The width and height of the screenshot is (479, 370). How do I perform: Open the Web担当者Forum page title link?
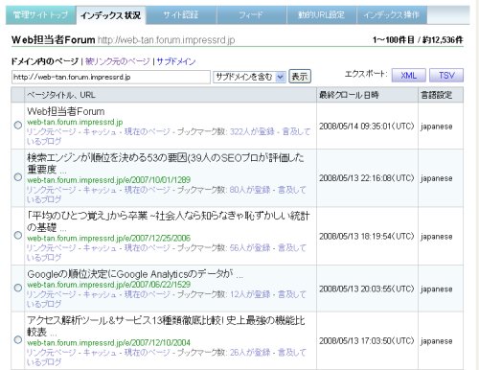(x=66, y=111)
